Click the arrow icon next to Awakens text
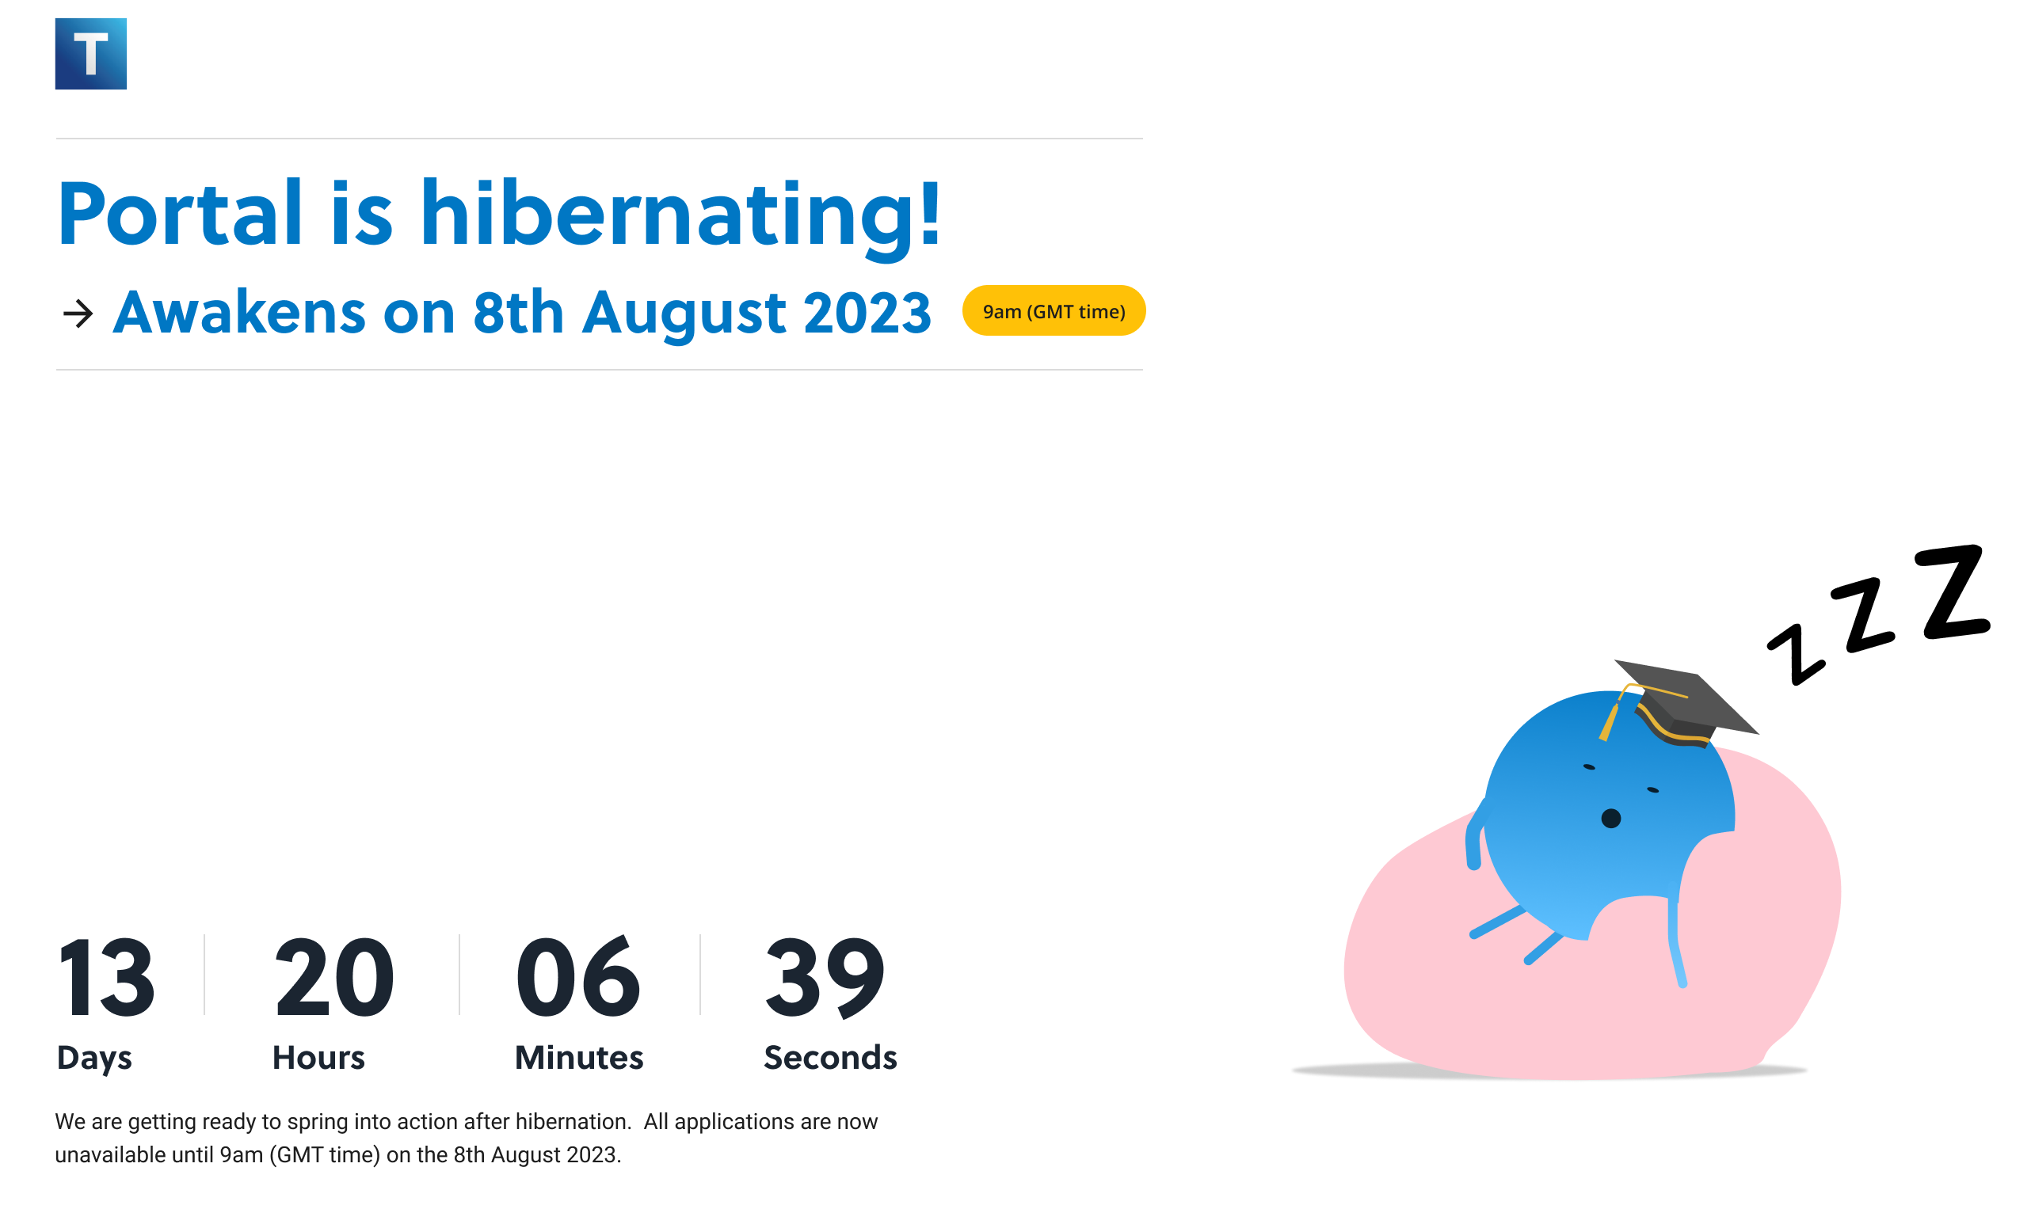Image resolution: width=2031 pixels, height=1228 pixels. click(77, 312)
